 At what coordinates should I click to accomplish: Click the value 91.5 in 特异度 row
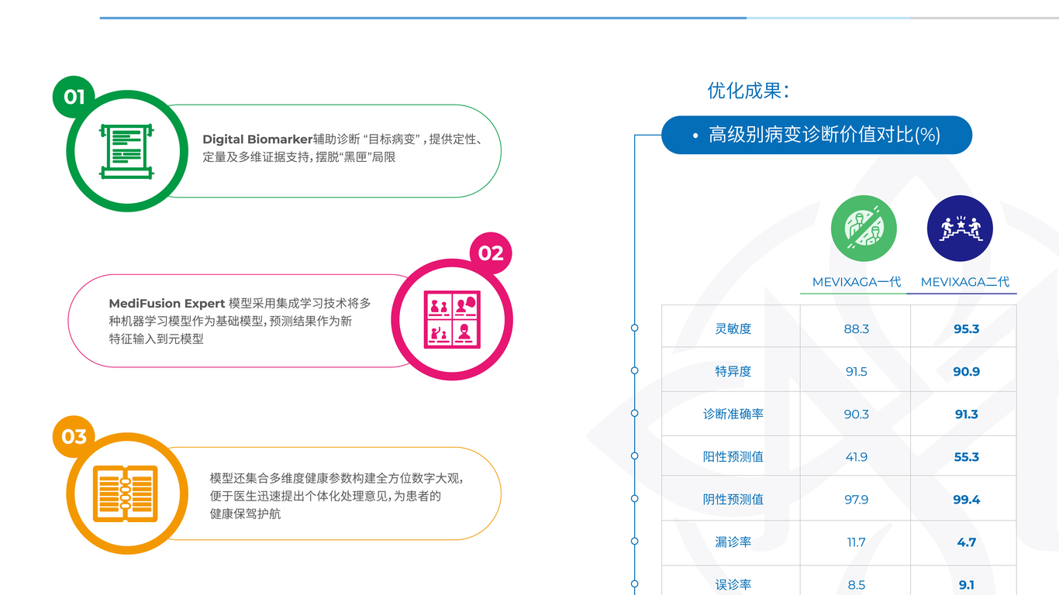tap(856, 372)
